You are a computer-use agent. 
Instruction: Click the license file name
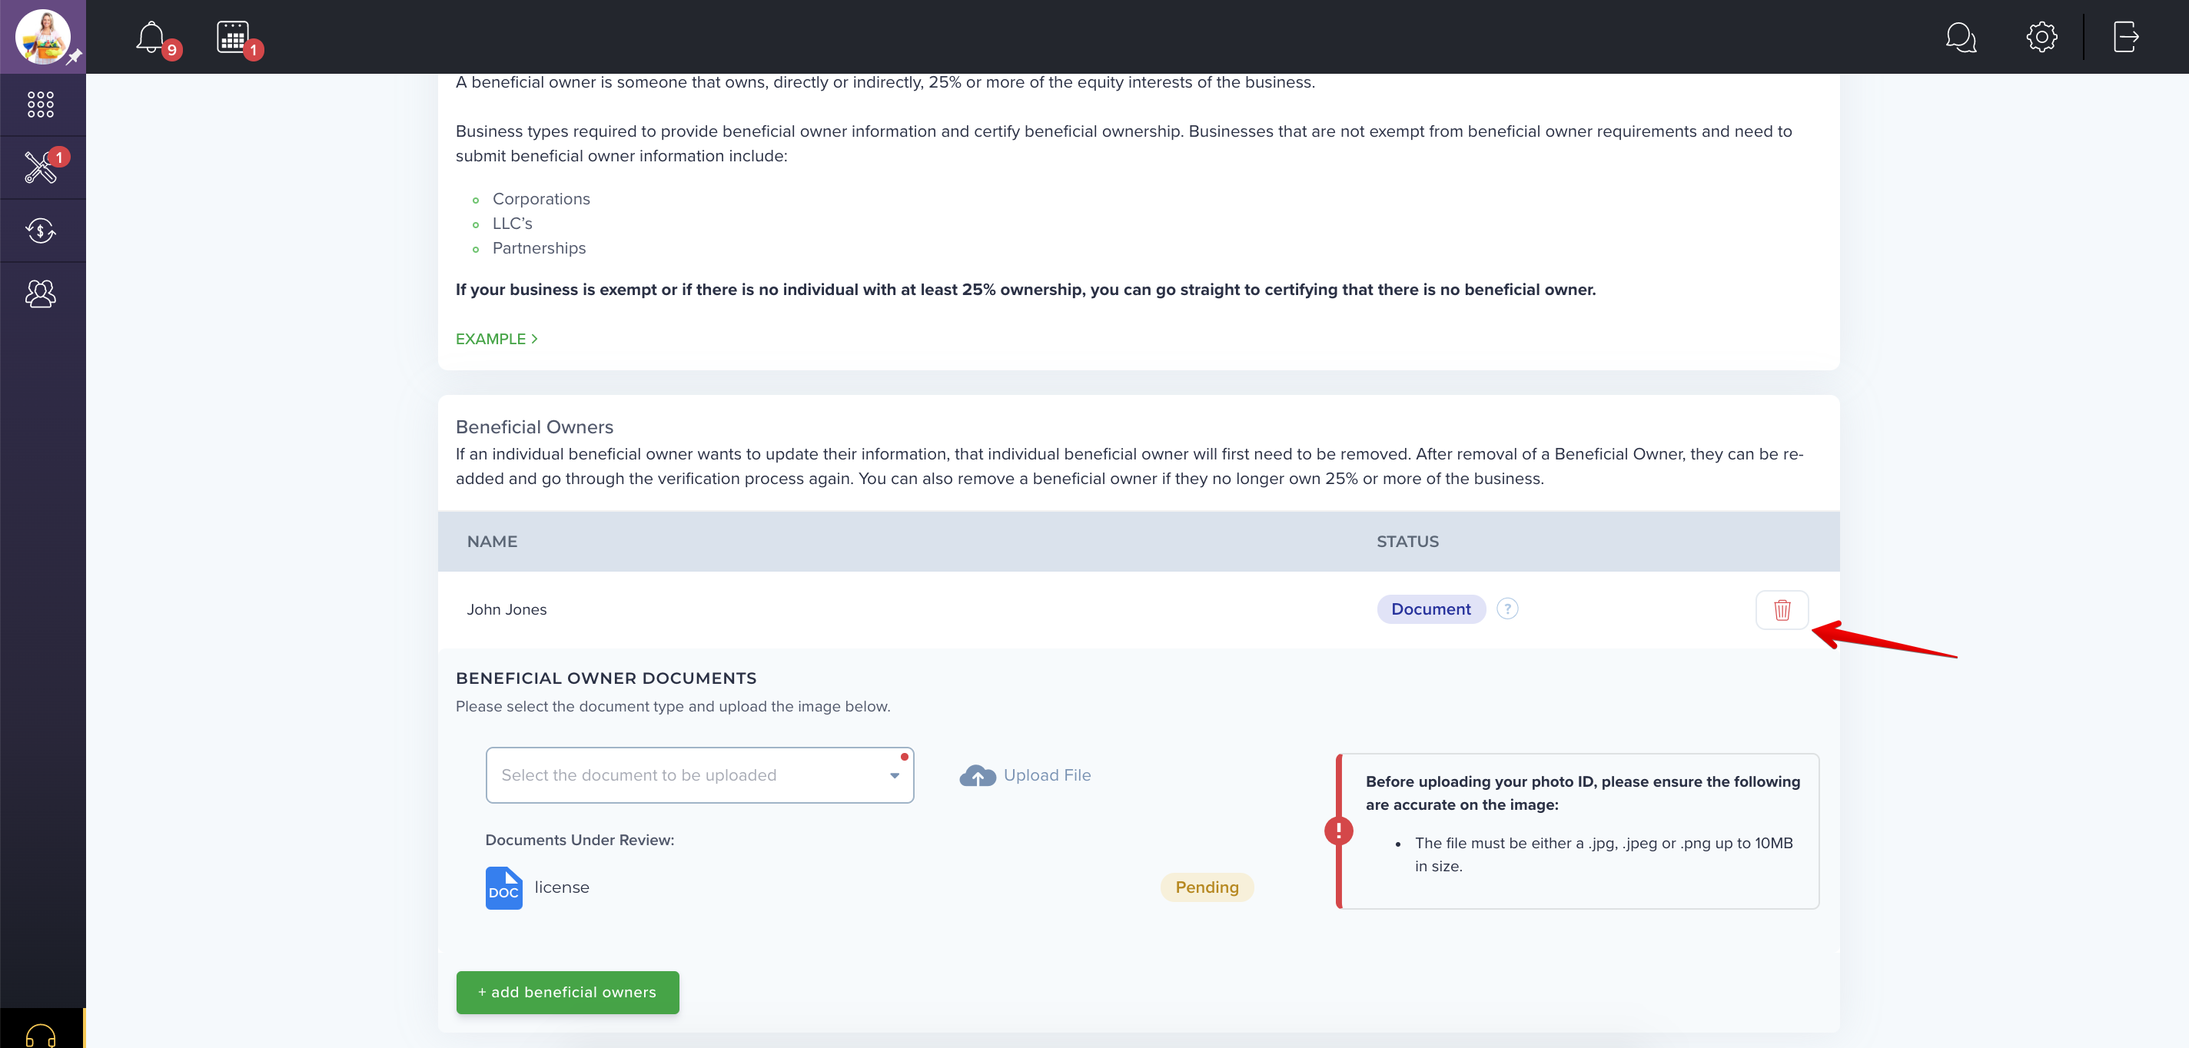(x=562, y=887)
